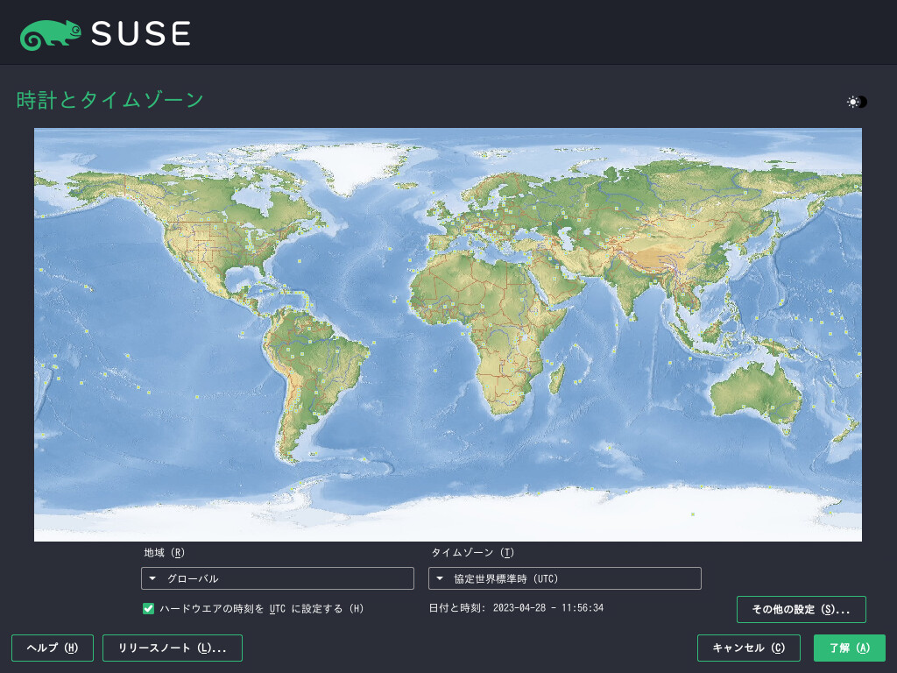This screenshot has height=673, width=897.
Task: Open the 地域 dropdown showing グローバル
Action: click(277, 578)
